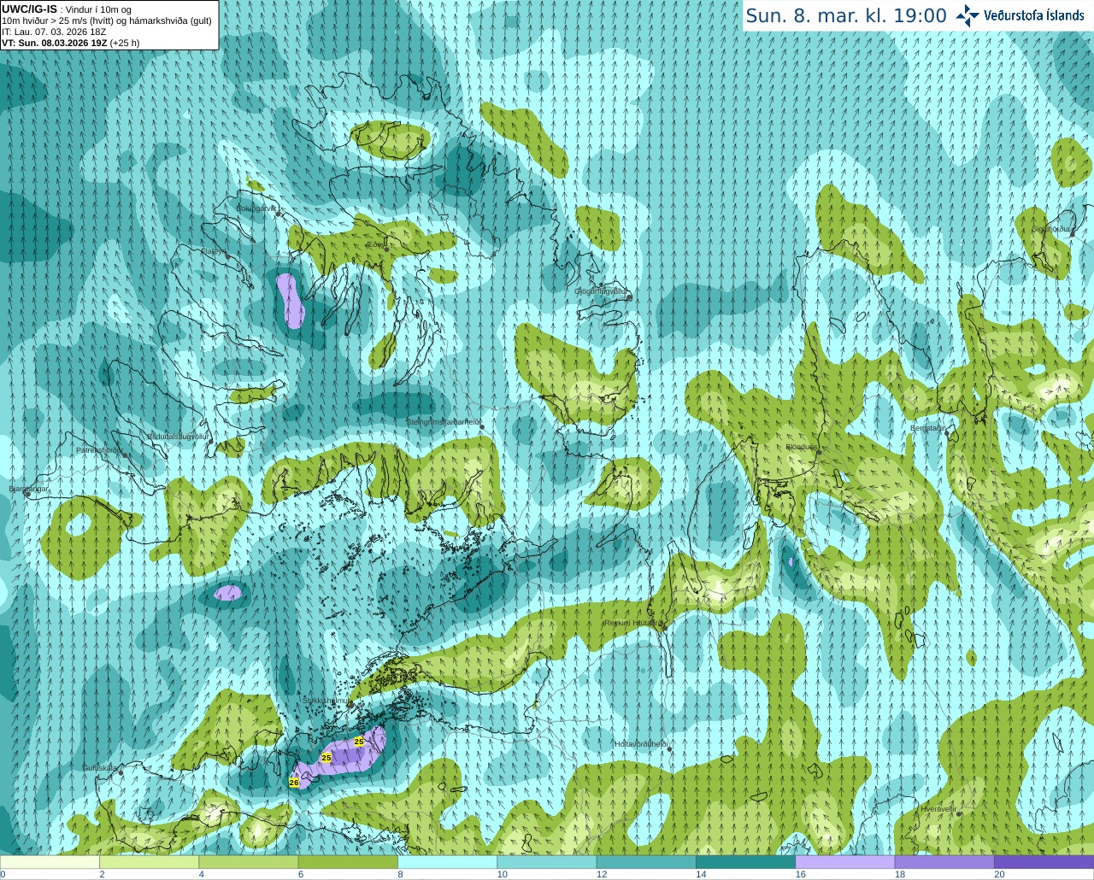
Task: Click the green 4–6 legend swatch
Action: coord(248,862)
